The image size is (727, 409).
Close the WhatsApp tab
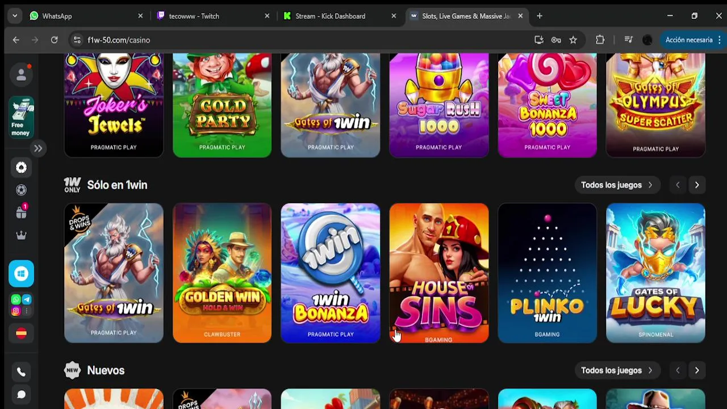[140, 16]
